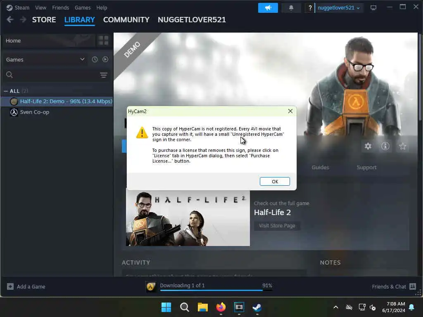This screenshot has width=423, height=317.
Task: Open Windows taskbar search
Action: (185, 307)
